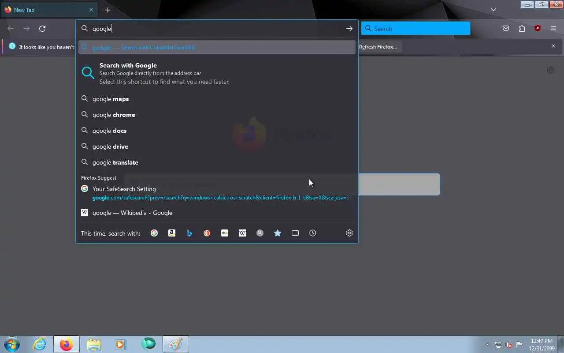Click the Refresh Firefox button
The width and height of the screenshot is (564, 353).
(378, 47)
